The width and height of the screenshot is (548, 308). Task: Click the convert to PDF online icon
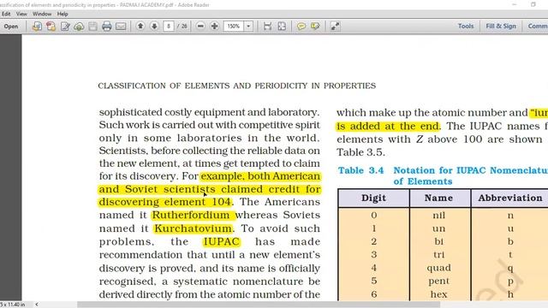click(37, 27)
